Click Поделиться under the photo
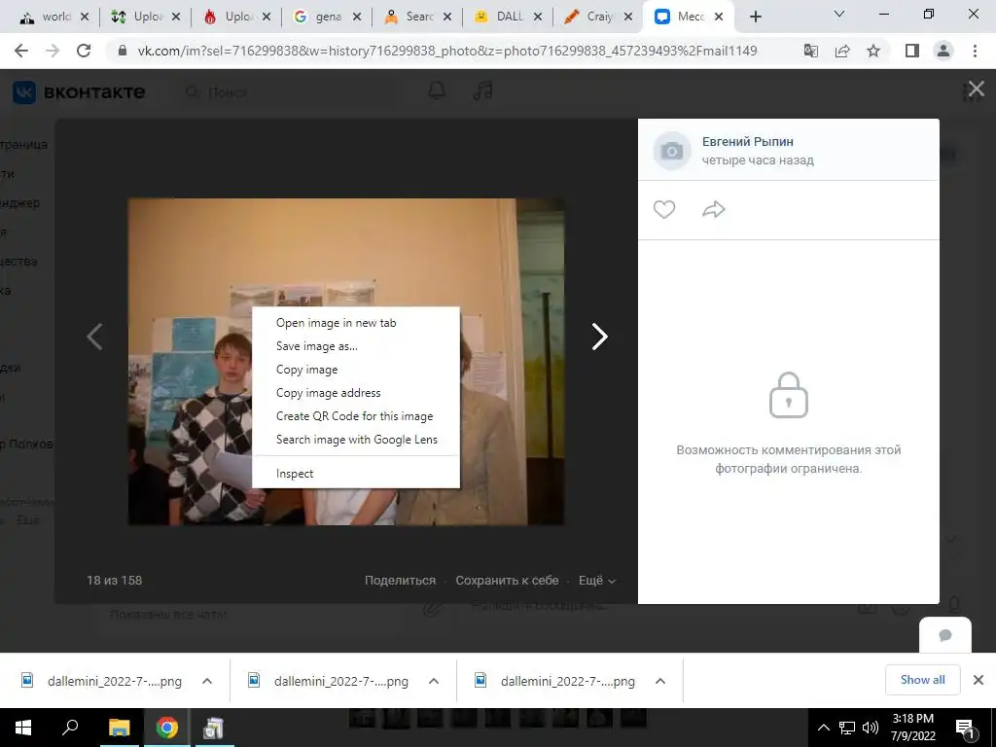Viewport: 996px width, 747px height. coord(400,581)
